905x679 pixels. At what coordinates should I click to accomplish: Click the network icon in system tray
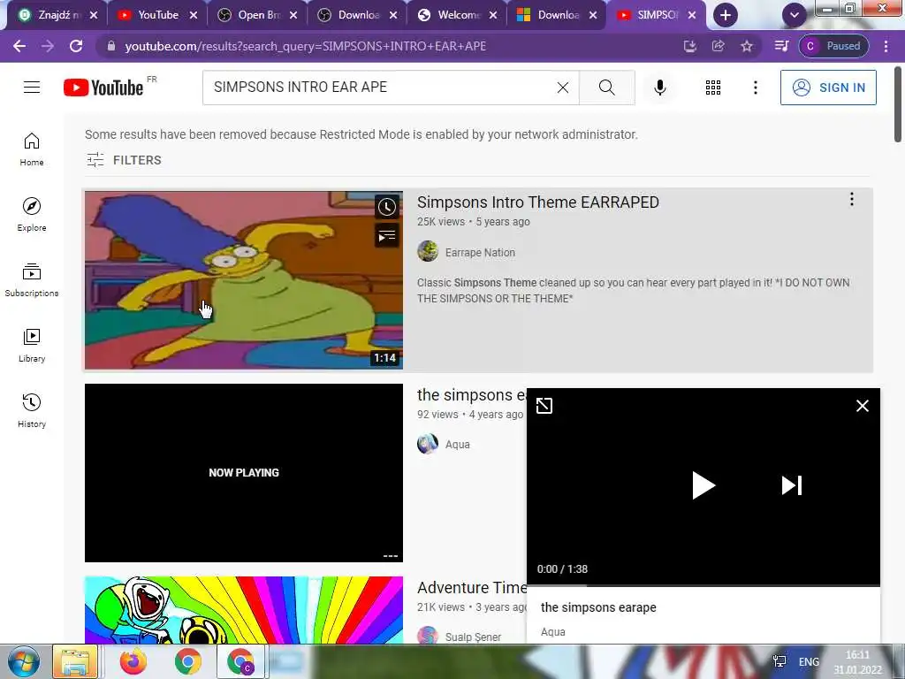click(x=780, y=661)
